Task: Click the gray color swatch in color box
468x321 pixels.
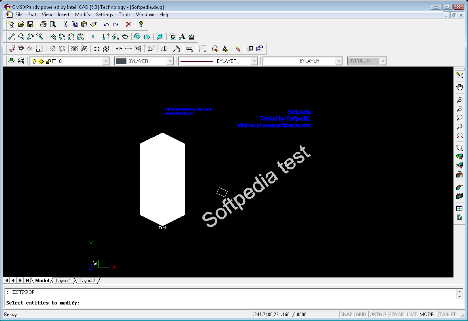Action: (121, 61)
